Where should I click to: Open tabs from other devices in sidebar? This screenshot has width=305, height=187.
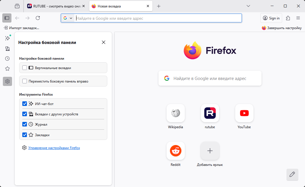tap(7, 49)
